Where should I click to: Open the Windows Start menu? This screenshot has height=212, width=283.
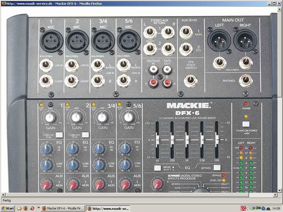[7, 208]
